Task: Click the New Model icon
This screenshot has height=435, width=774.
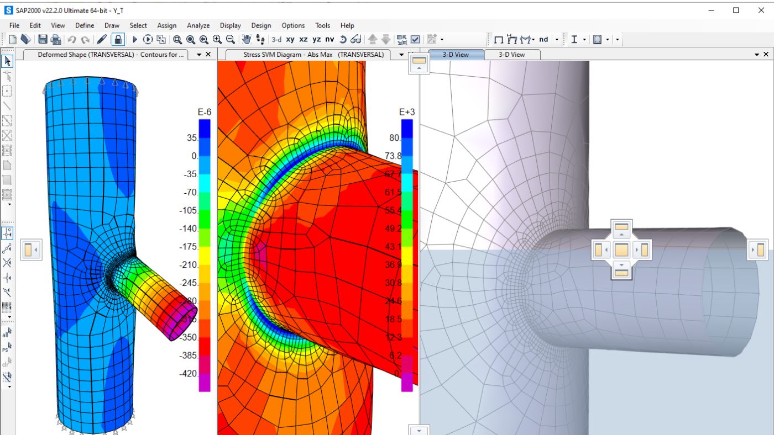Action: tap(12, 39)
